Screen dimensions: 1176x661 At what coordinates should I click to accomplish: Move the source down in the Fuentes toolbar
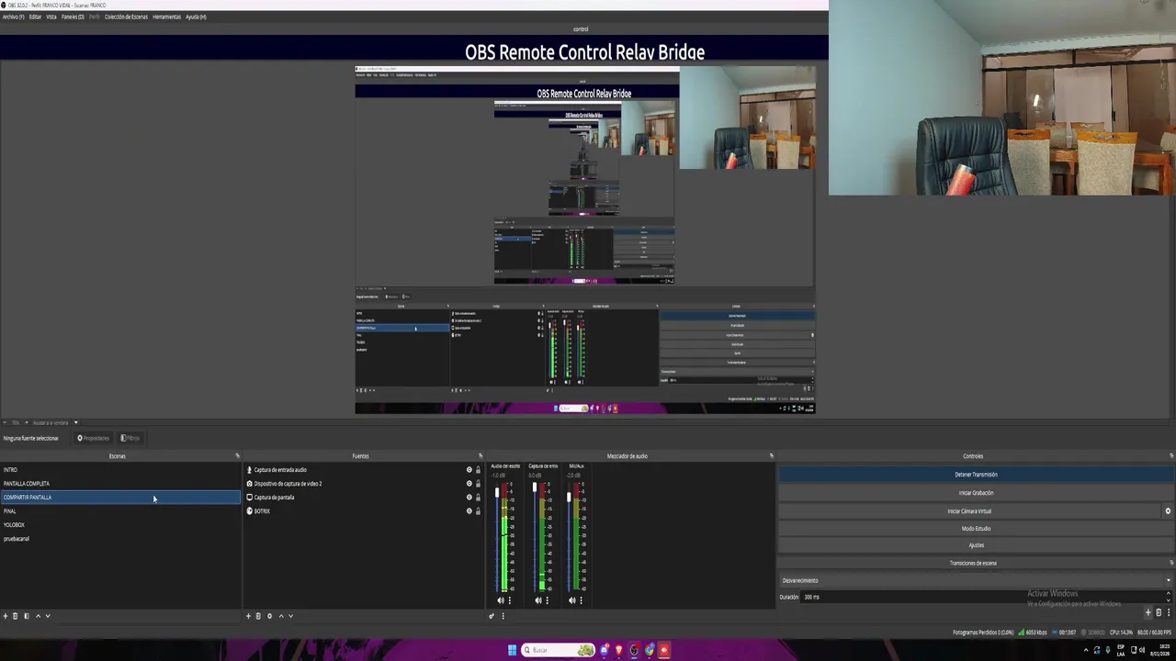pyautogui.click(x=291, y=616)
